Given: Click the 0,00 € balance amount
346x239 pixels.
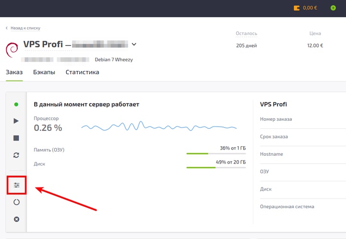Looking at the screenshot, I should 310,8.
